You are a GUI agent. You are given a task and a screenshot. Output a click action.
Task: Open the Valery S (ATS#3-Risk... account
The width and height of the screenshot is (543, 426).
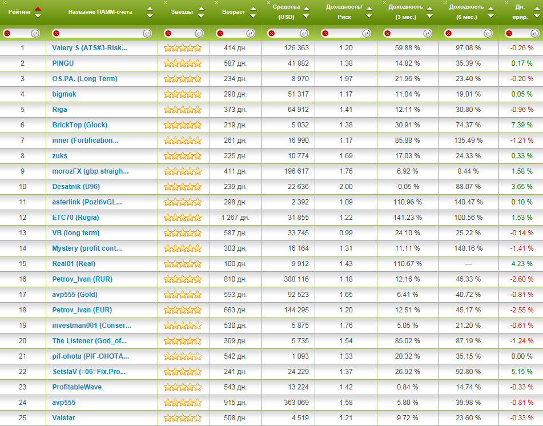[x=90, y=48]
